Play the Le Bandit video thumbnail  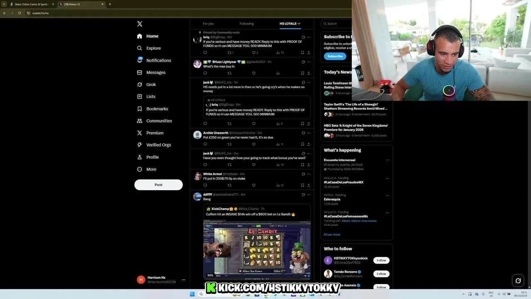click(x=257, y=249)
